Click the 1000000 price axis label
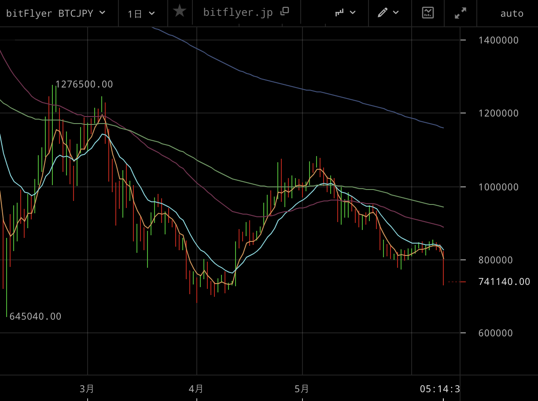Viewport: 538px width, 401px height. tap(498, 187)
